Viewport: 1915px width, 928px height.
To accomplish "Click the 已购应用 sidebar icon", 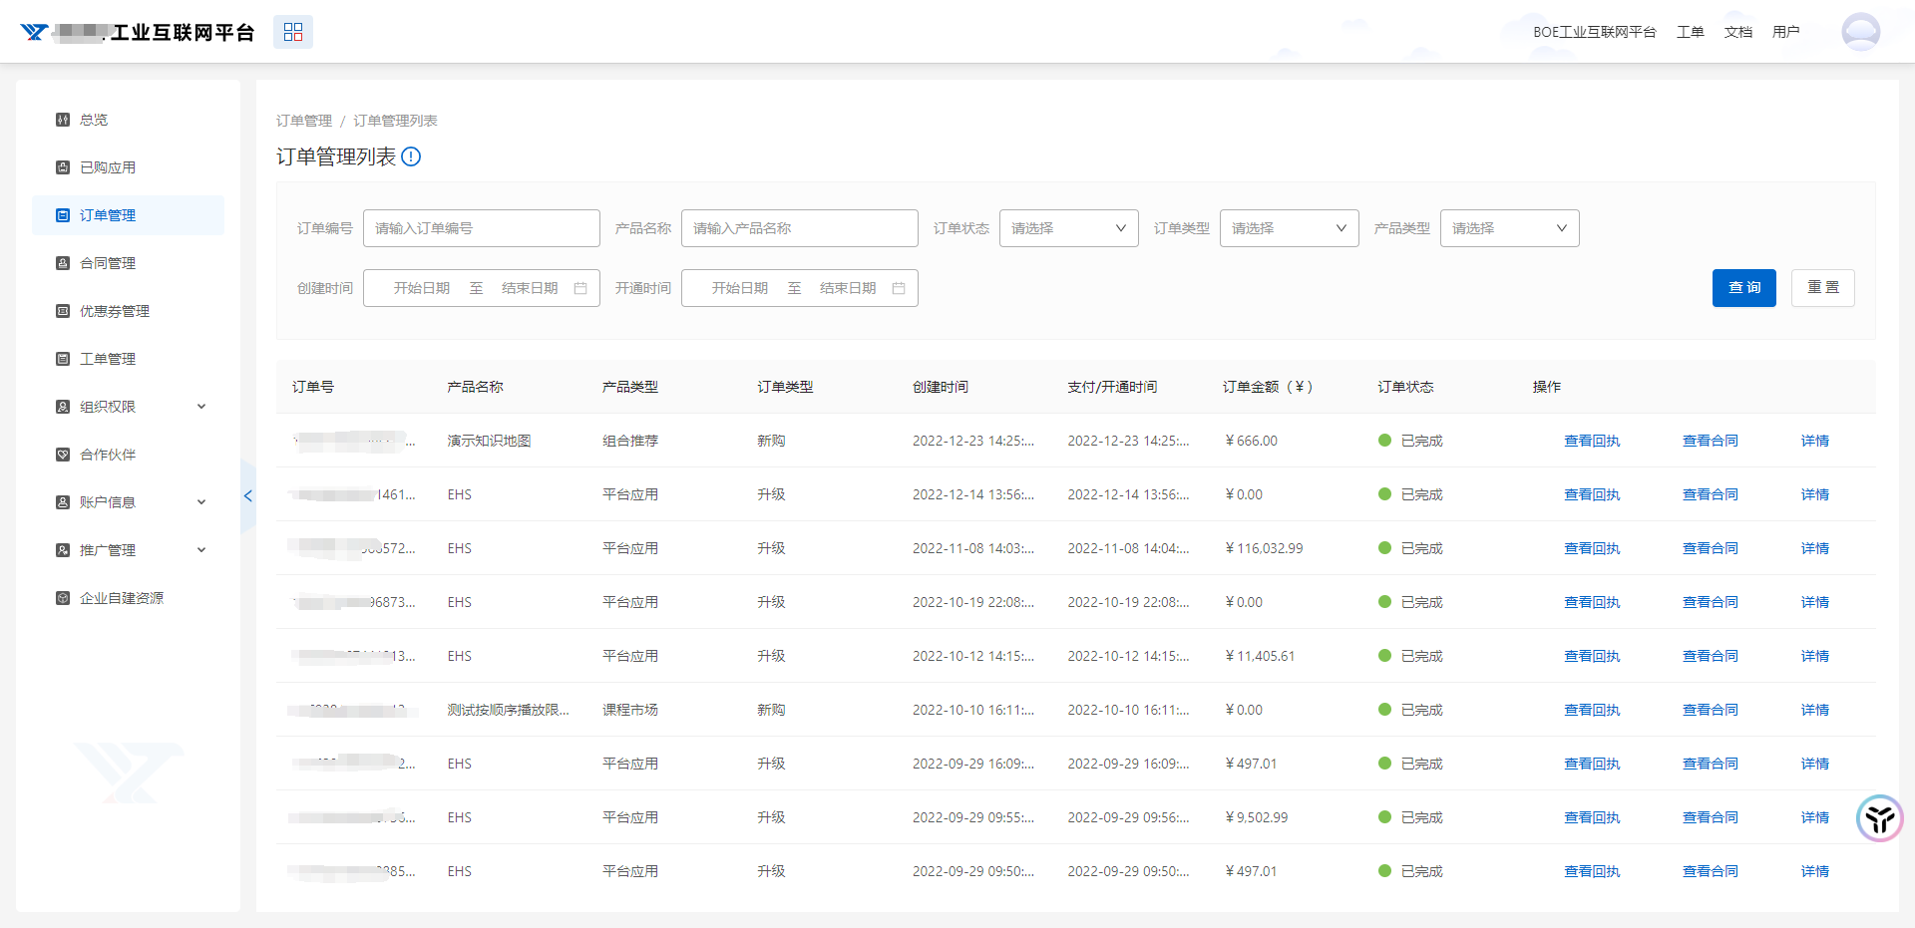I will pyautogui.click(x=63, y=167).
